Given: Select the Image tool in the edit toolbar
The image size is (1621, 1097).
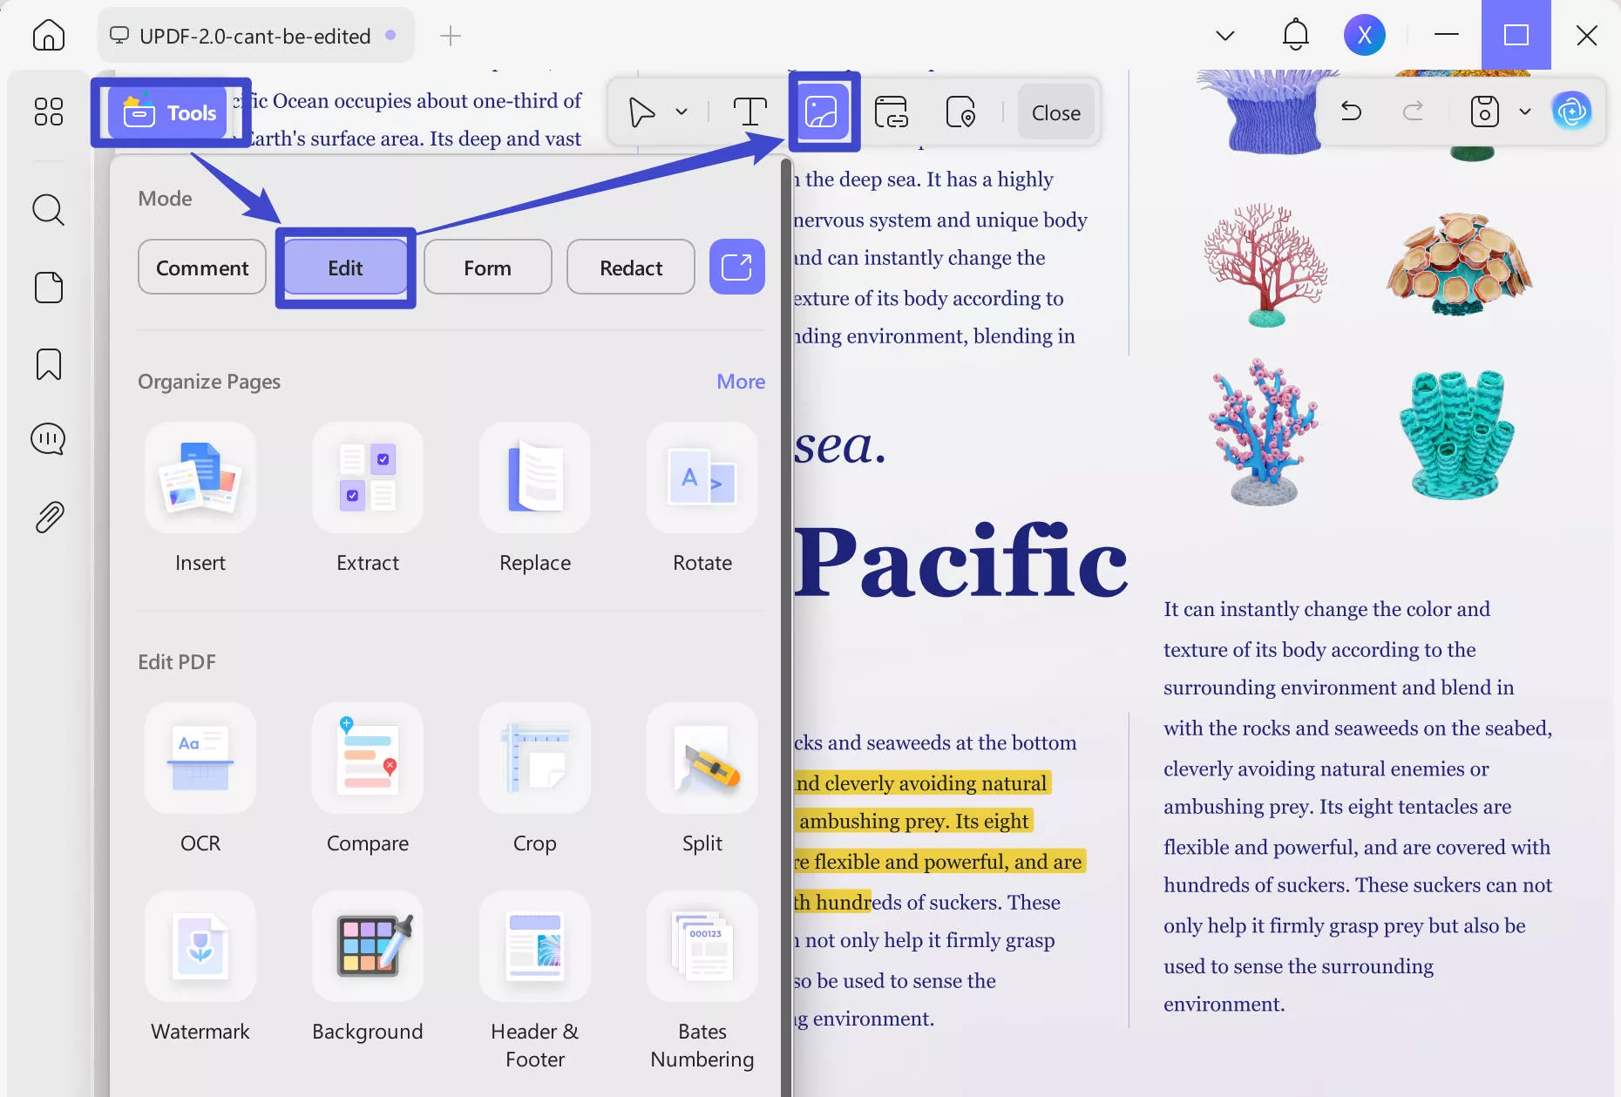Looking at the screenshot, I should point(824,112).
